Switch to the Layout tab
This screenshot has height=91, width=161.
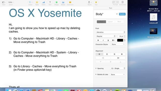(110, 22)
